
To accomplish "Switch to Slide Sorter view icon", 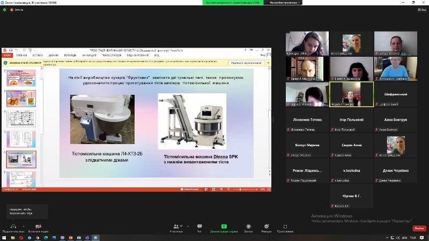I will tap(213, 190).
